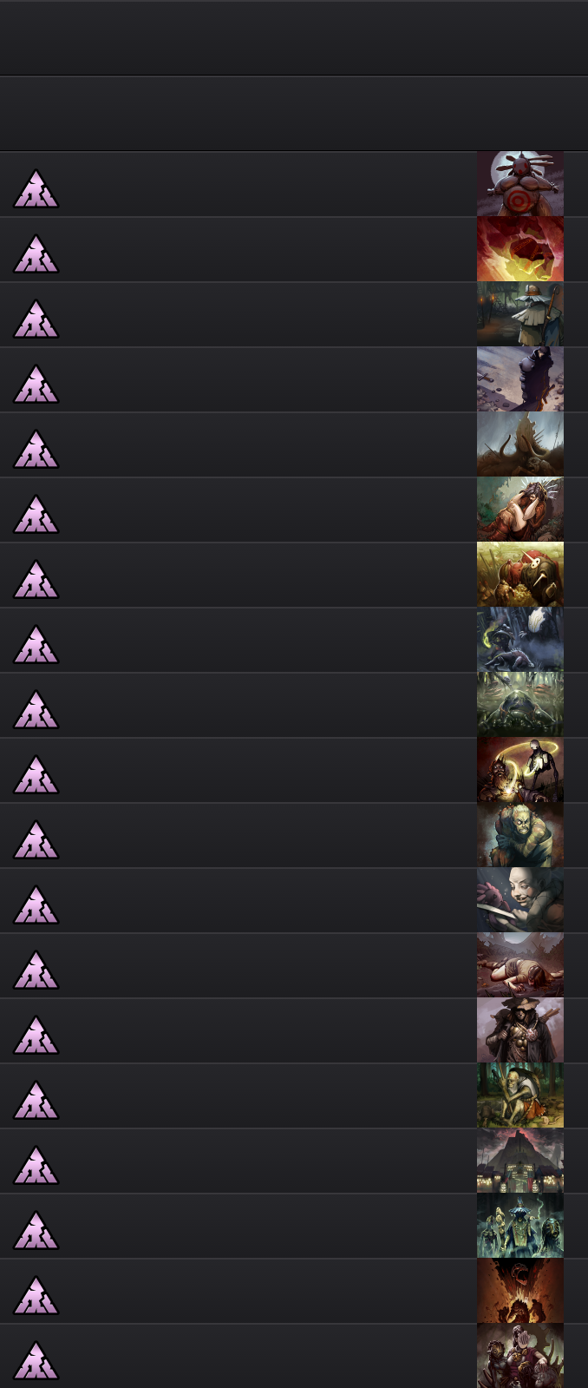
Task: Open the skeletal figure with glowing halo artwork
Action: [x=520, y=770]
